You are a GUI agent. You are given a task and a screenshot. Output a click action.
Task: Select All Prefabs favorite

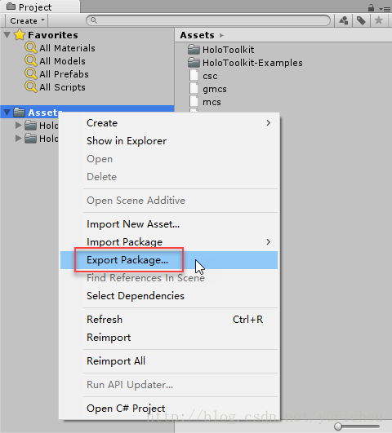[64, 74]
